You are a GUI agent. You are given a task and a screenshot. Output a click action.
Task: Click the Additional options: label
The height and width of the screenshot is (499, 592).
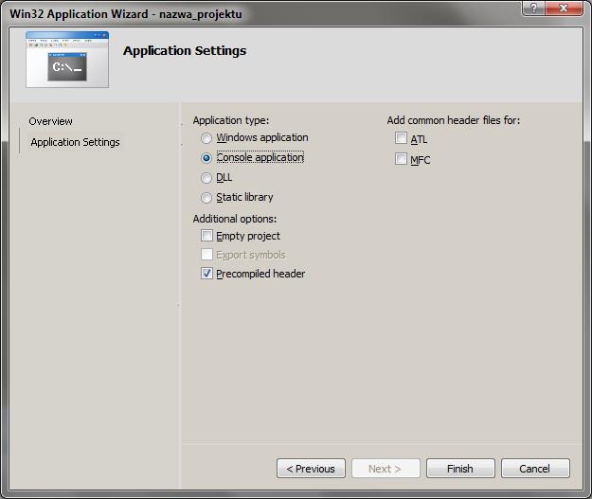pos(235,219)
